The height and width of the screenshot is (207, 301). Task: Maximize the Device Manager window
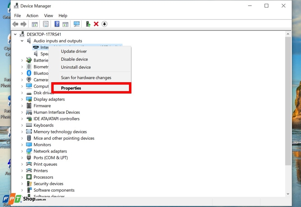pyautogui.click(x=266, y=6)
